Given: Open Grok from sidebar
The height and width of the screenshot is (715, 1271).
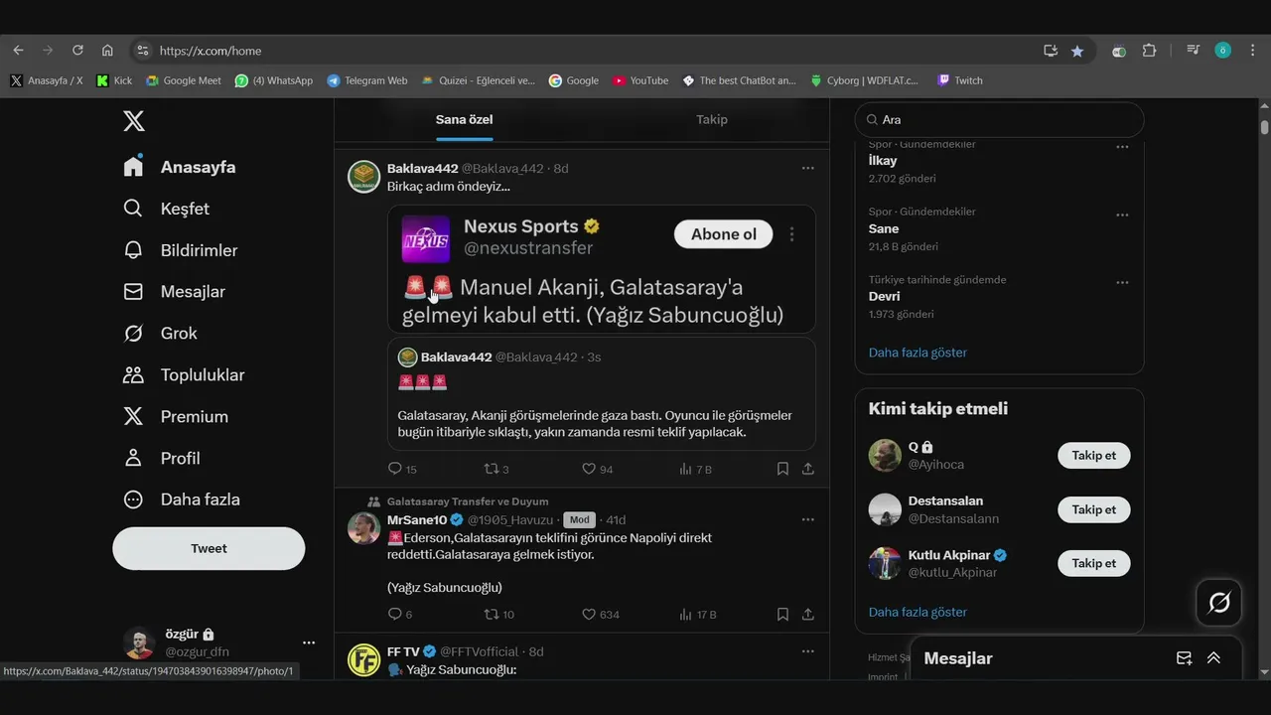Looking at the screenshot, I should coord(160,334).
